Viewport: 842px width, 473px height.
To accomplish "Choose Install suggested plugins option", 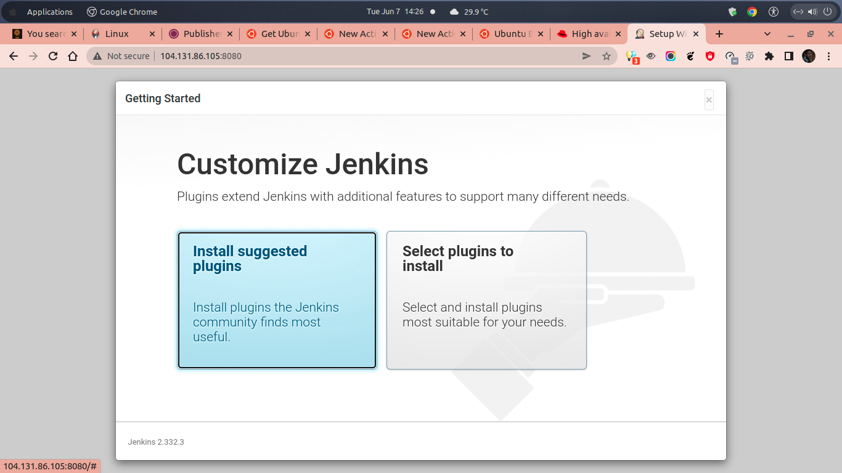I will tap(277, 300).
